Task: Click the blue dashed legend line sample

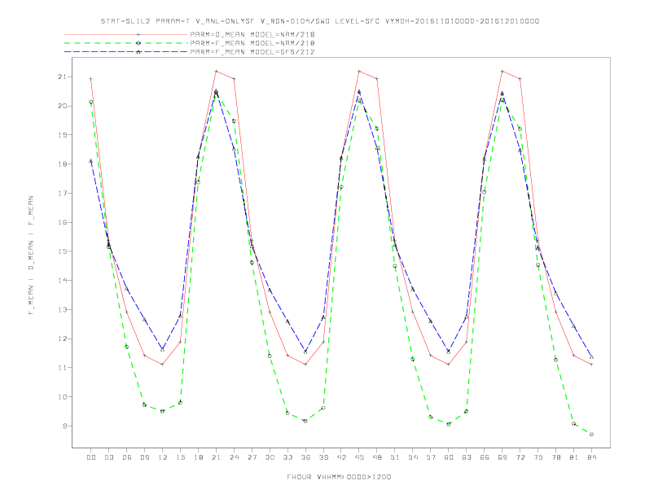Action: pos(126,52)
